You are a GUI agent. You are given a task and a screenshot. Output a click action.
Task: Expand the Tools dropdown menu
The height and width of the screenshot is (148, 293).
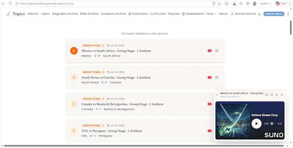[x=211, y=14]
